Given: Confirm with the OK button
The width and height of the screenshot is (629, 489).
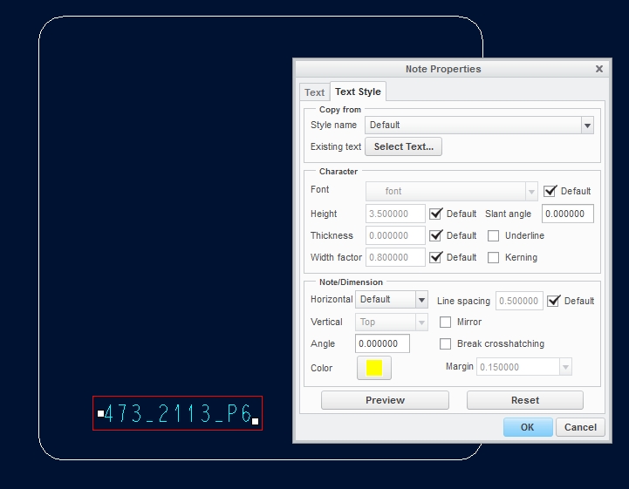Looking at the screenshot, I should click(528, 427).
